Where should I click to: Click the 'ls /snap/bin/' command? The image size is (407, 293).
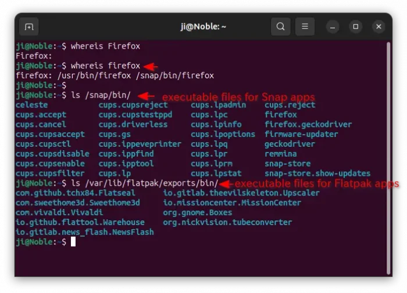[101, 95]
